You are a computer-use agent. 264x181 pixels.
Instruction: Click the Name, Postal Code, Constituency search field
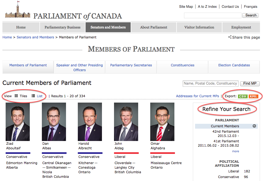point(210,84)
